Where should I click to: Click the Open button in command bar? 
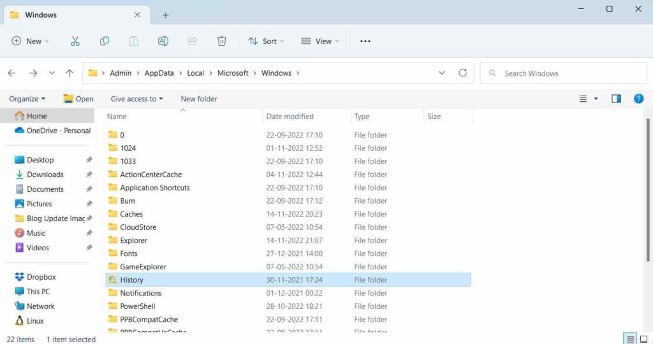coord(78,99)
